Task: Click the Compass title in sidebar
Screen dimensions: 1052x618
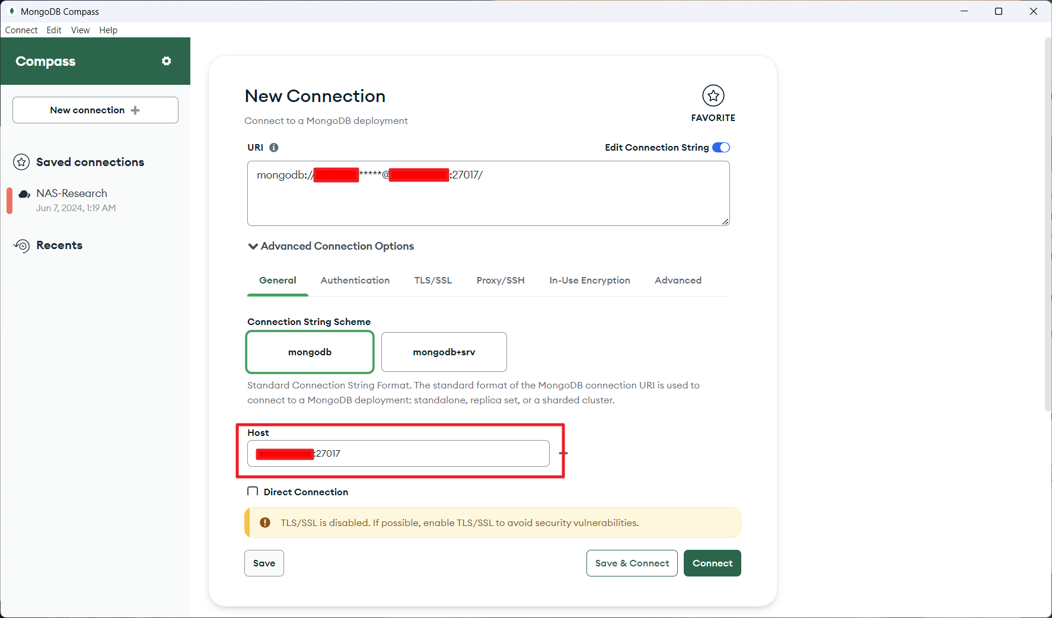Action: coord(46,61)
